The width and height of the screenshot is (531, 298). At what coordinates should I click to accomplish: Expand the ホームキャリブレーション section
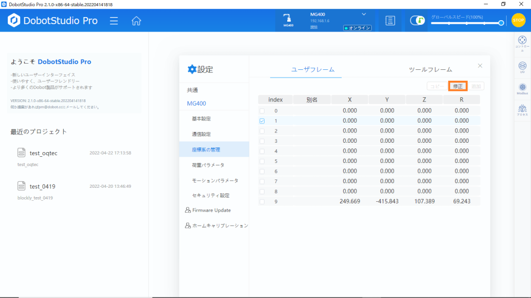[216, 226]
